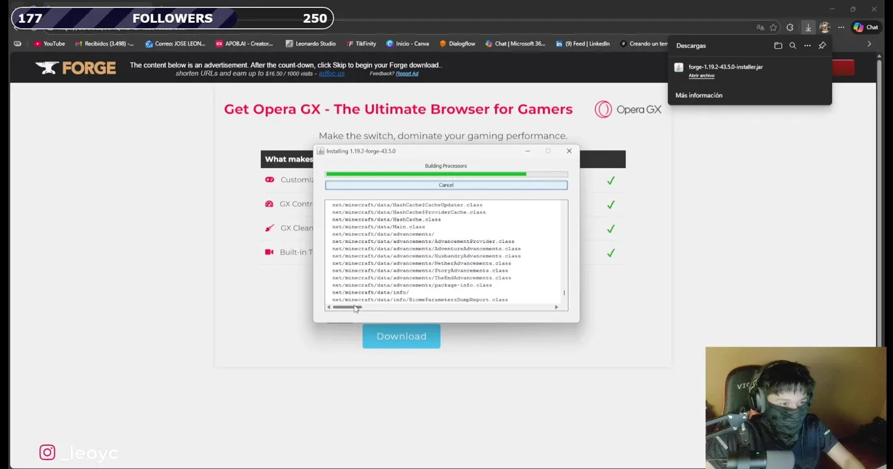Open the APOB.AI Creator bookmark
This screenshot has height=469, width=893.
pyautogui.click(x=244, y=44)
